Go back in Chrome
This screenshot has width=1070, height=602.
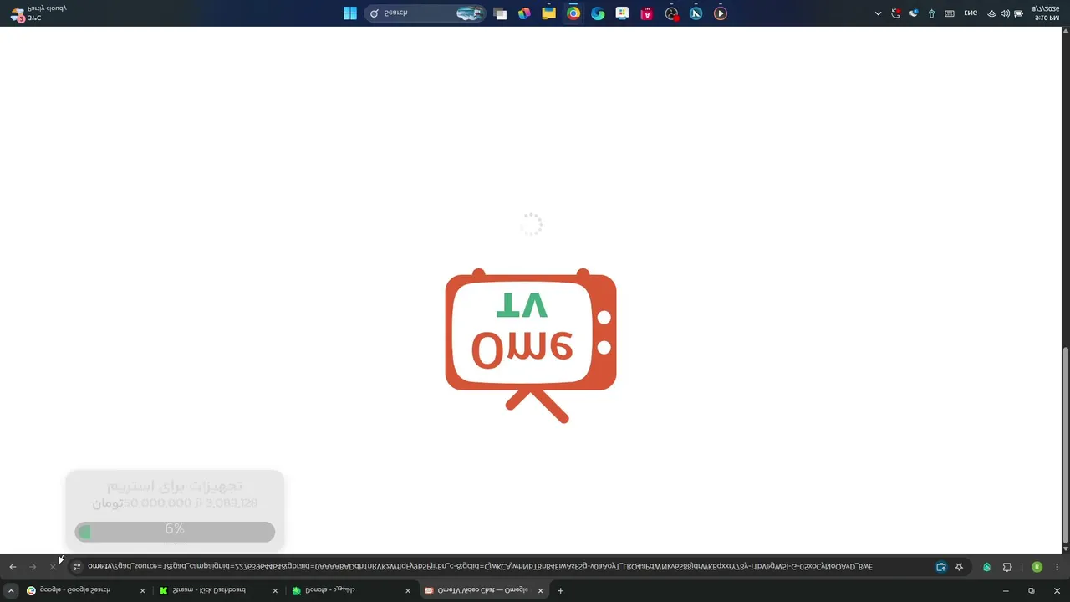point(13,567)
